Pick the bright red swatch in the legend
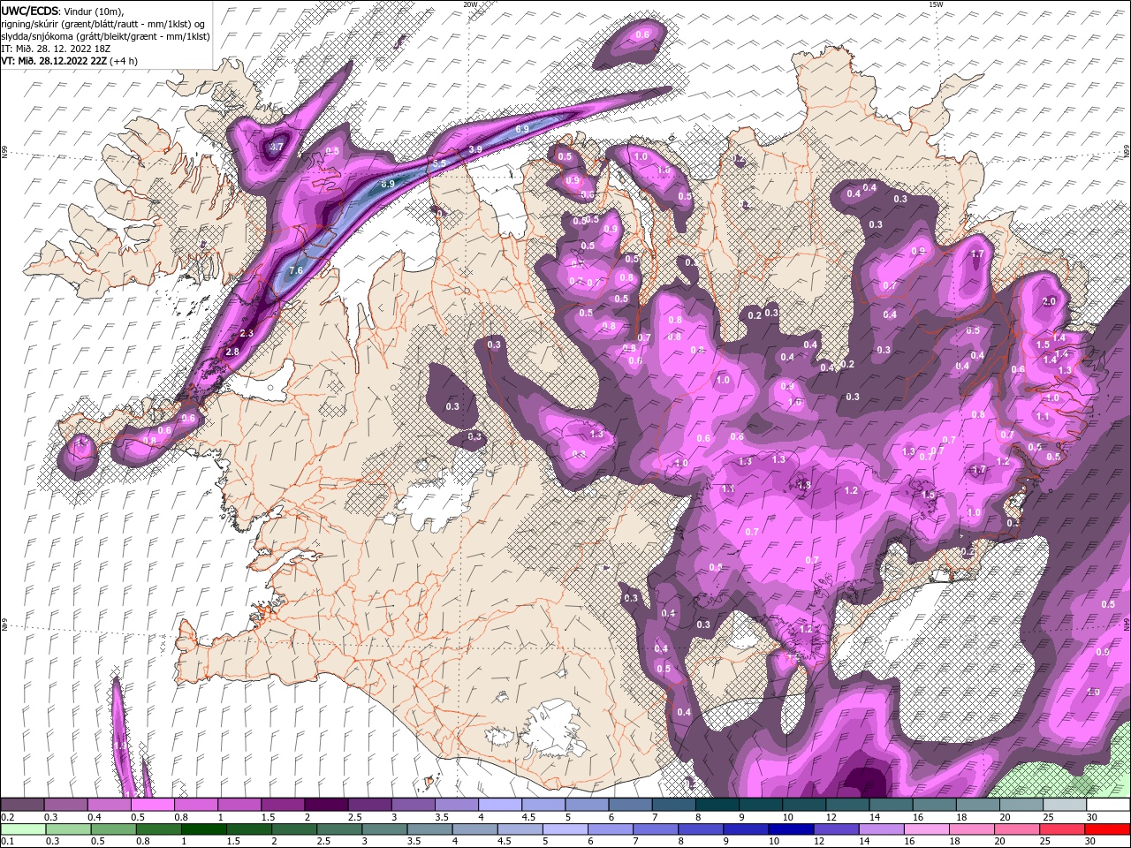 pos(1109,829)
